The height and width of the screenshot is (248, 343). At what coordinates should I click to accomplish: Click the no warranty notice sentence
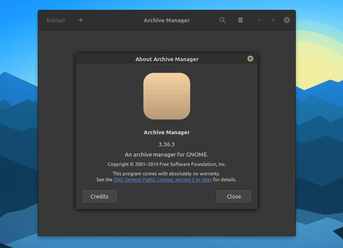click(167, 174)
